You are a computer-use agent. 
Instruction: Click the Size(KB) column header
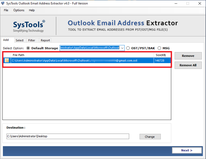[162, 55]
